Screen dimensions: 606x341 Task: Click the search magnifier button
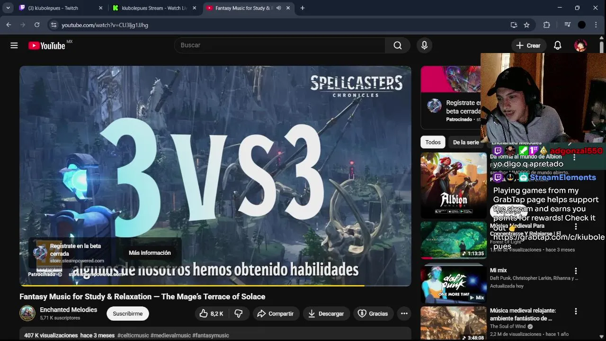click(x=398, y=45)
